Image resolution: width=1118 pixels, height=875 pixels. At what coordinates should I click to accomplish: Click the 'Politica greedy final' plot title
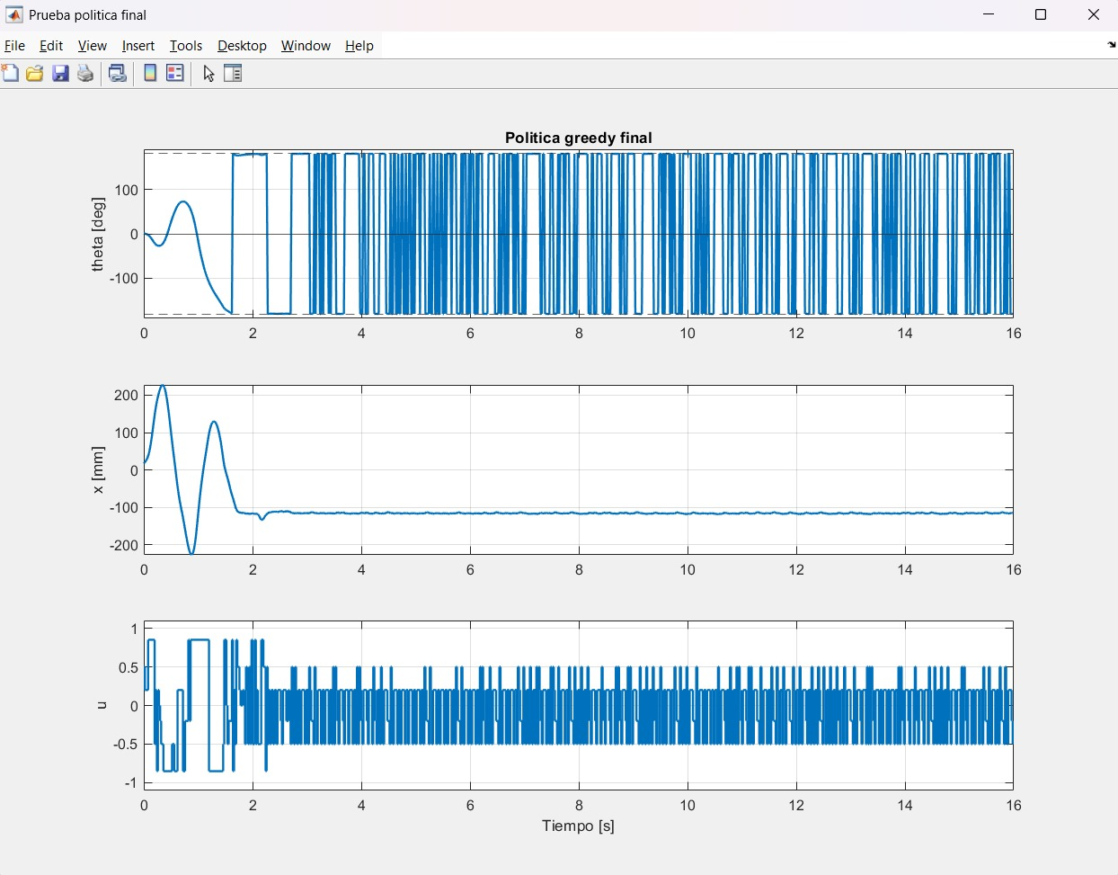click(x=578, y=138)
